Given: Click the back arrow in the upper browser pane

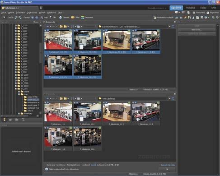Looking at the screenshot, I should [48, 27].
